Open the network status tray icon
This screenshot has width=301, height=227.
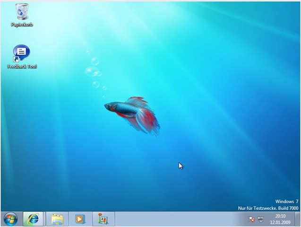pyautogui.click(x=260, y=219)
